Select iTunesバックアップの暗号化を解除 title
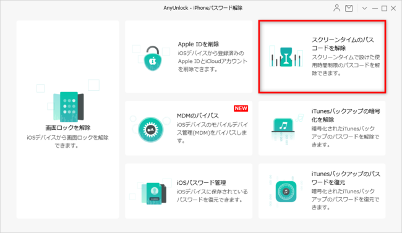The image size is (402, 233). click(x=346, y=116)
